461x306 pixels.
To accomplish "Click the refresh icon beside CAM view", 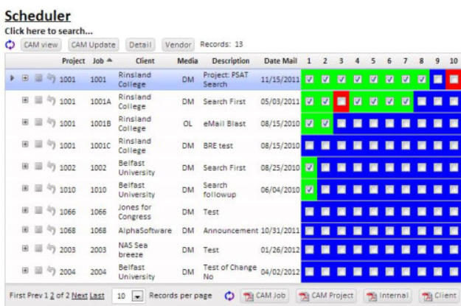I will coord(10,45).
